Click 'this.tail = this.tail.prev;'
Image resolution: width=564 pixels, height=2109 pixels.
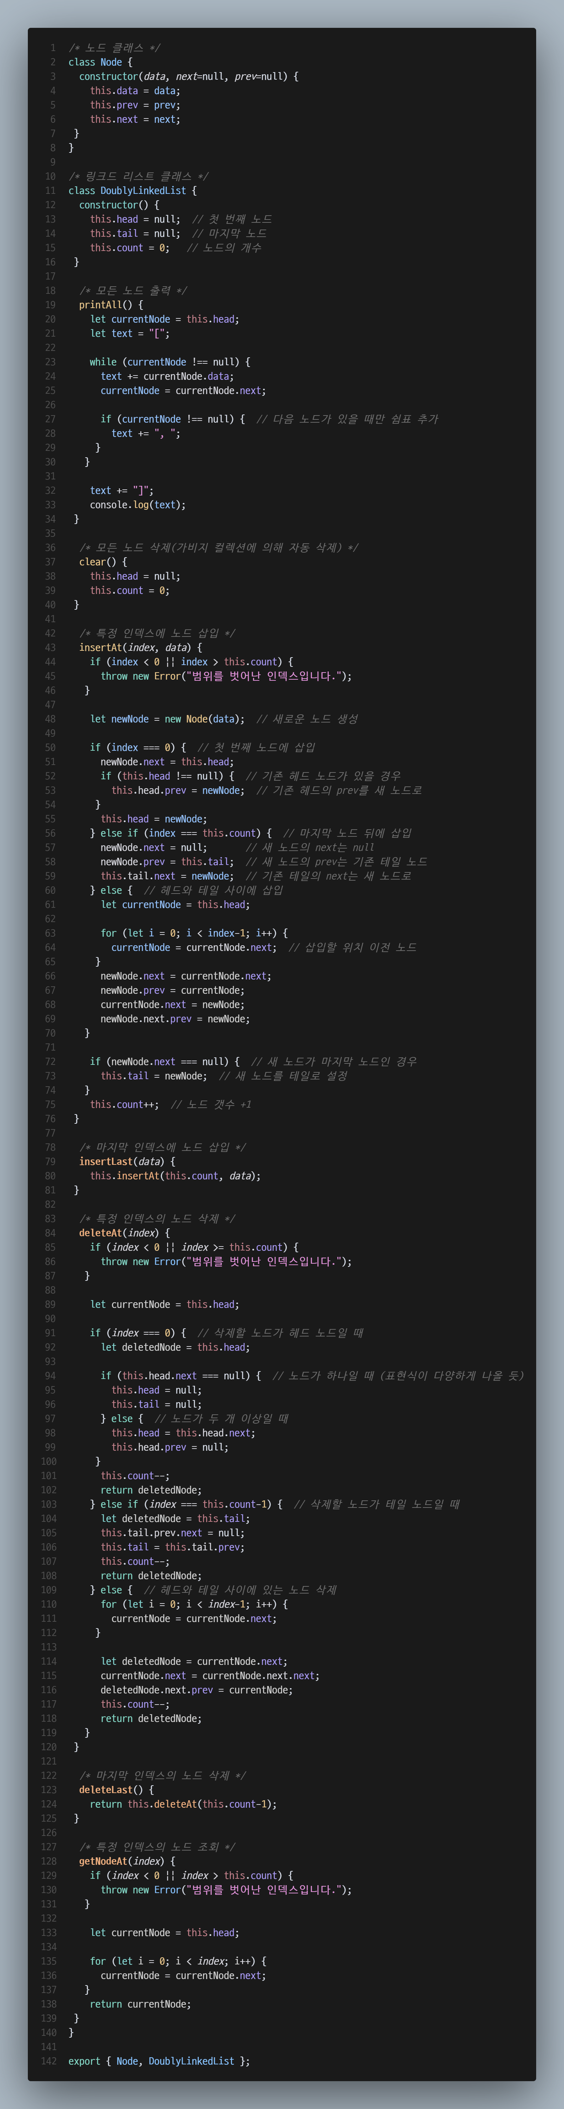pyautogui.click(x=173, y=1547)
